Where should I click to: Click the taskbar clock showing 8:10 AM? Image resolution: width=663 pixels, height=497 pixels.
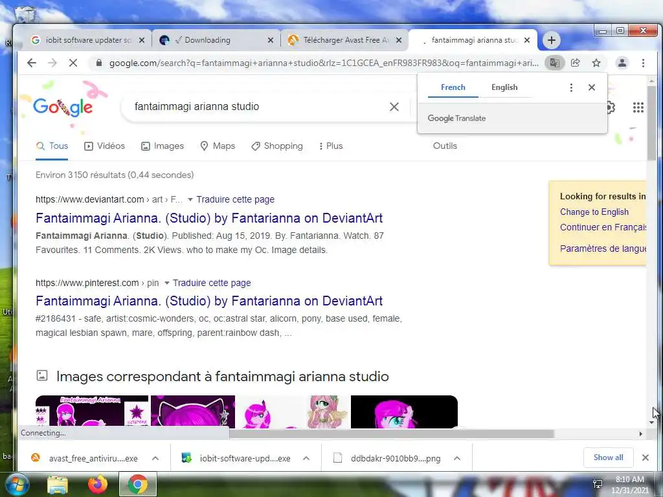coord(629,485)
